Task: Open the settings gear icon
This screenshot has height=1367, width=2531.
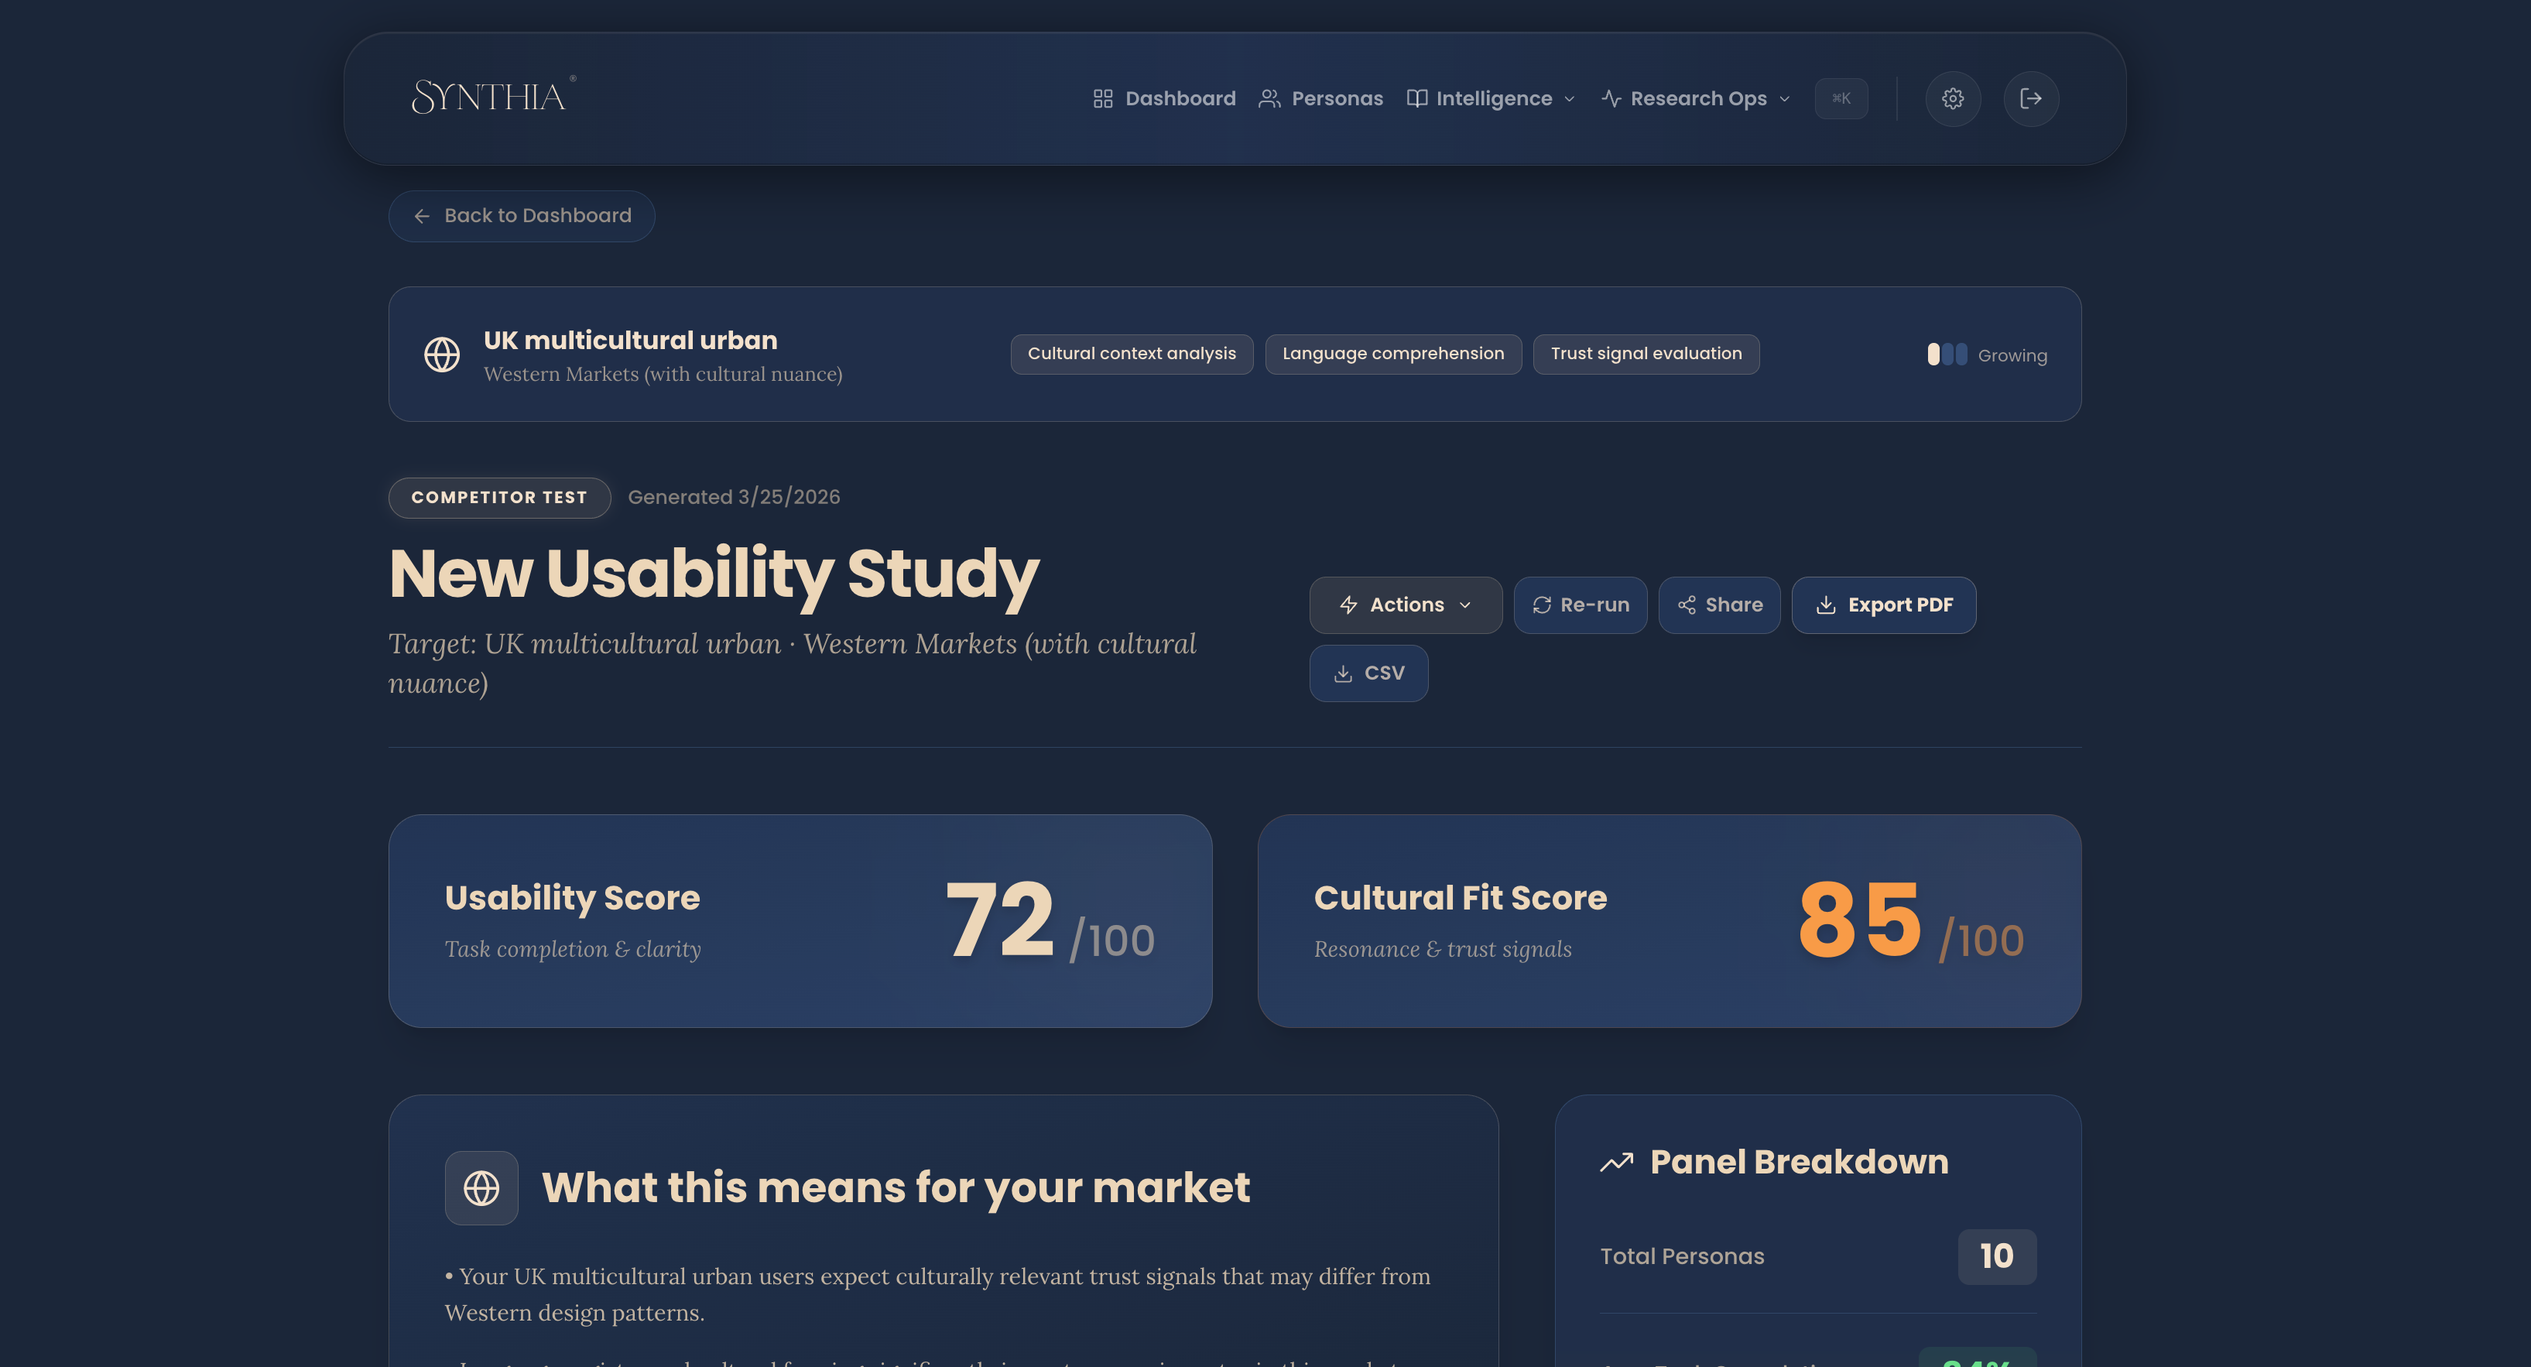Action: pyautogui.click(x=1952, y=98)
